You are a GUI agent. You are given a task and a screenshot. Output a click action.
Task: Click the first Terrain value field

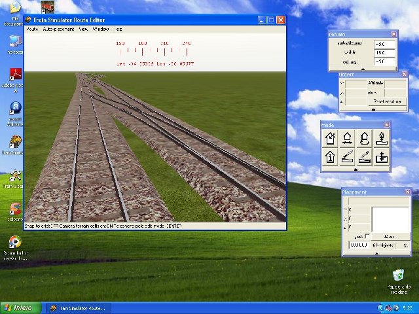[384, 44]
